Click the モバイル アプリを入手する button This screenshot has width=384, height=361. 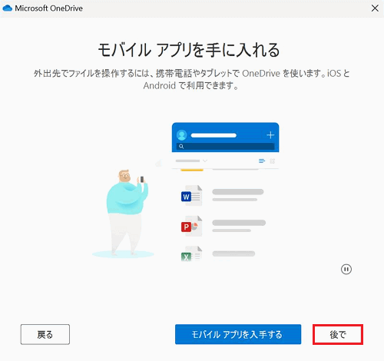tap(238, 334)
